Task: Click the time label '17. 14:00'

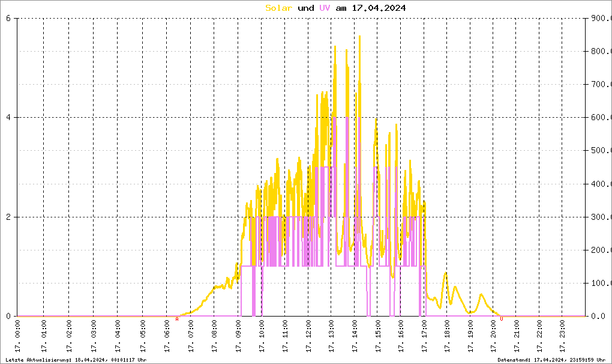Action: tap(355, 336)
